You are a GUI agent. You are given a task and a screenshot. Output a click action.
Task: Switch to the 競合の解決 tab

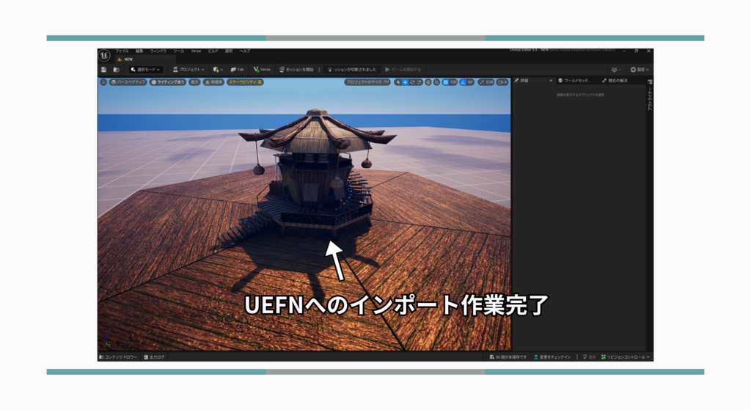[x=615, y=81]
